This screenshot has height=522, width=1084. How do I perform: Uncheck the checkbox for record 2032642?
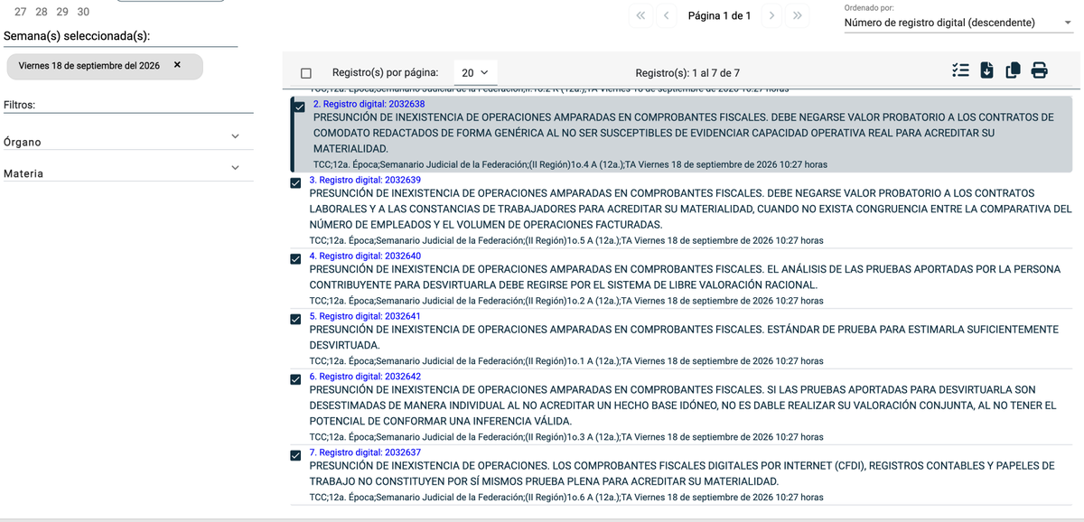tap(295, 379)
